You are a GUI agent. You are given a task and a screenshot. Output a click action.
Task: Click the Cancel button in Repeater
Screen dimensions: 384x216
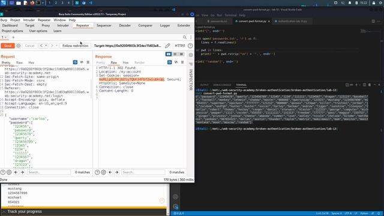click(29, 46)
